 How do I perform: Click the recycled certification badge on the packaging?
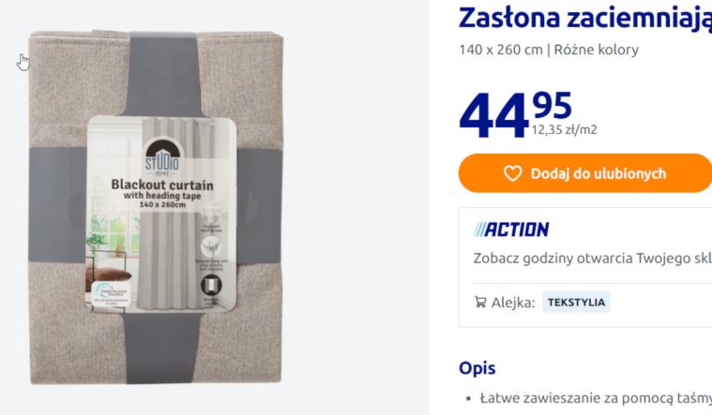coord(112,294)
